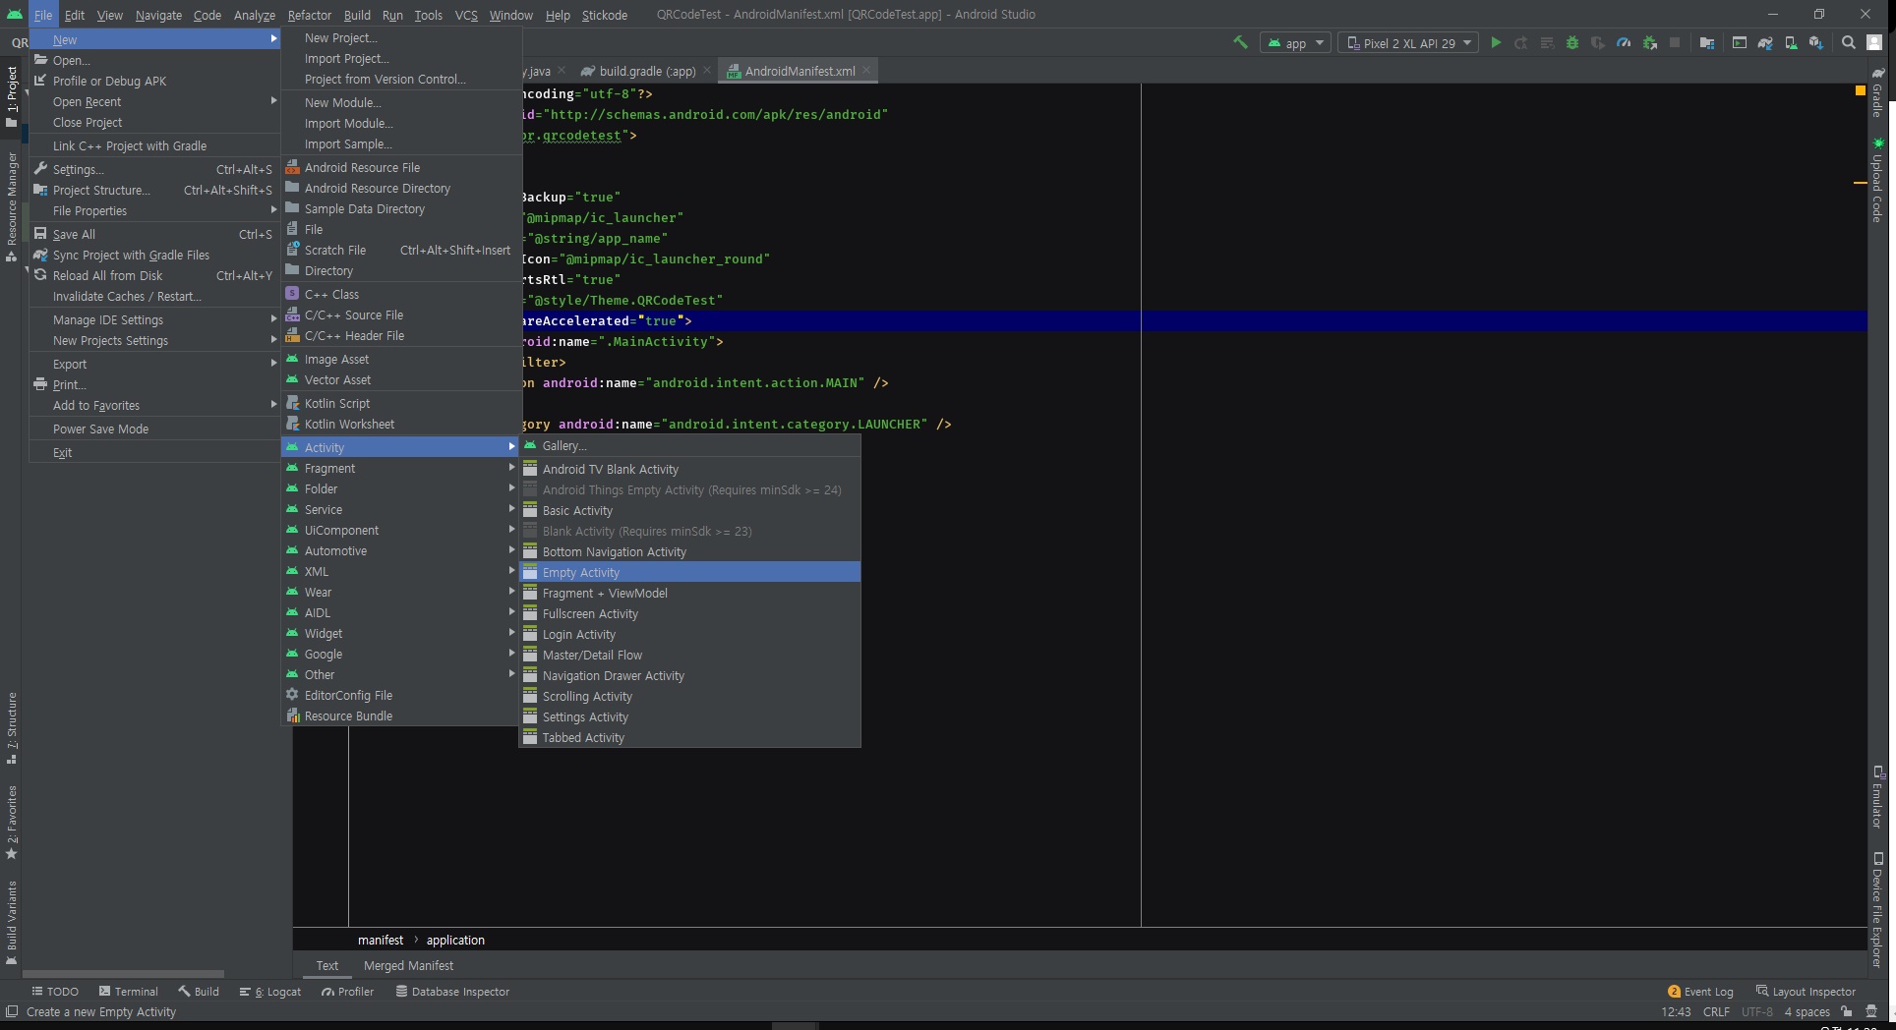Run the app with the green play icon
Viewport: 1896px width, 1030px height.
pos(1496,42)
